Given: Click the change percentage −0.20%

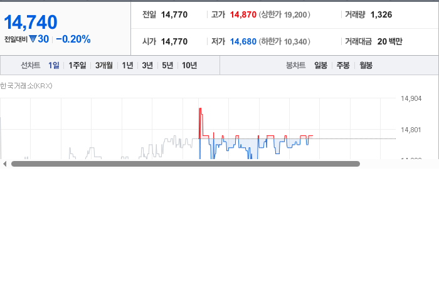Looking at the screenshot, I should [x=73, y=39].
